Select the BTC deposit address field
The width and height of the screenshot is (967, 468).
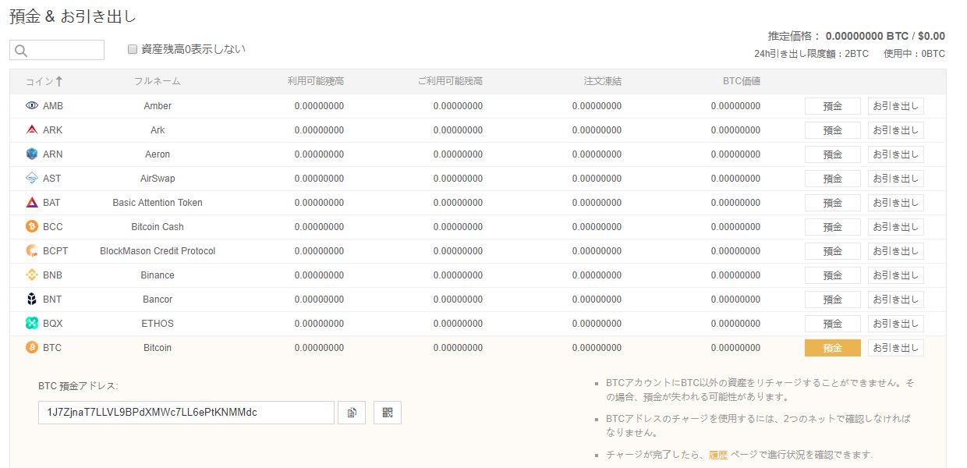click(x=186, y=413)
